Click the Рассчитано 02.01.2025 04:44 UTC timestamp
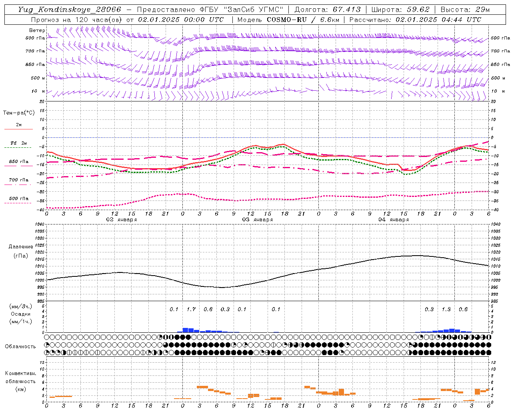512x409 pixels. (x=415, y=20)
